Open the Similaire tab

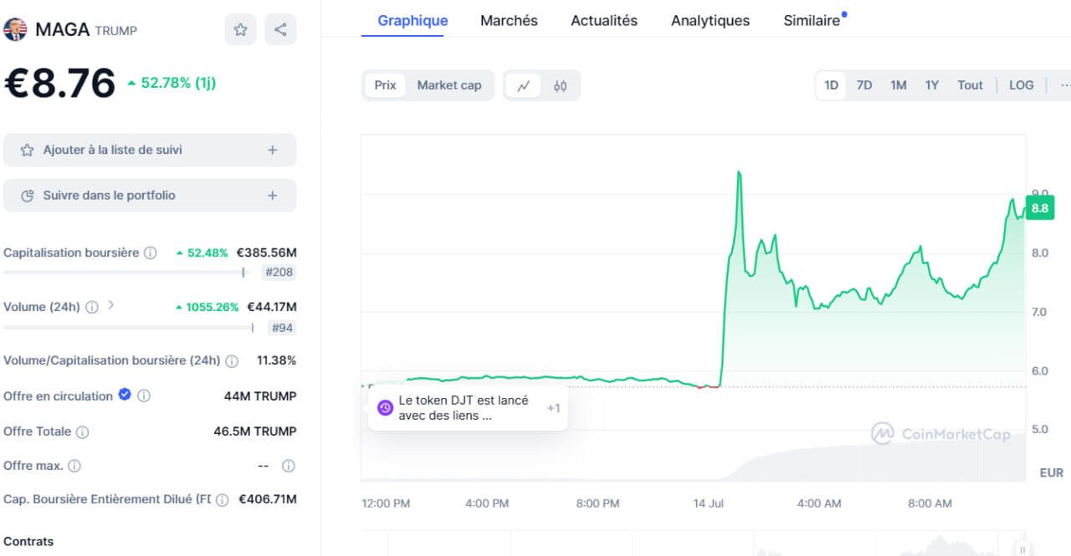(812, 20)
